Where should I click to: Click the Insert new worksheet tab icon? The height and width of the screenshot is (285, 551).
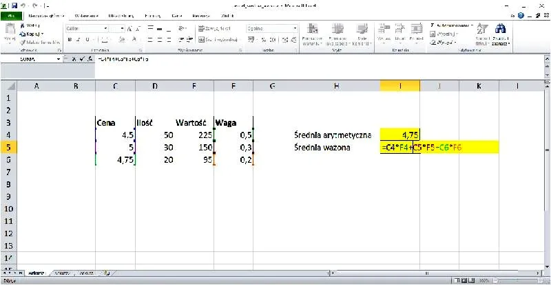(107, 273)
